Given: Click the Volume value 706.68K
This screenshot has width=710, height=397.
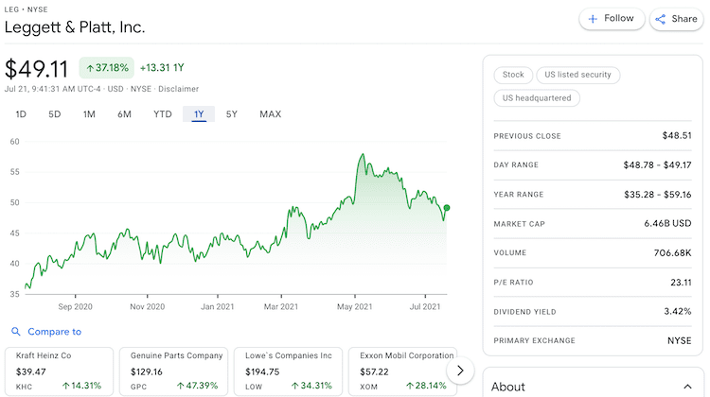Looking at the screenshot, I should 672,252.
